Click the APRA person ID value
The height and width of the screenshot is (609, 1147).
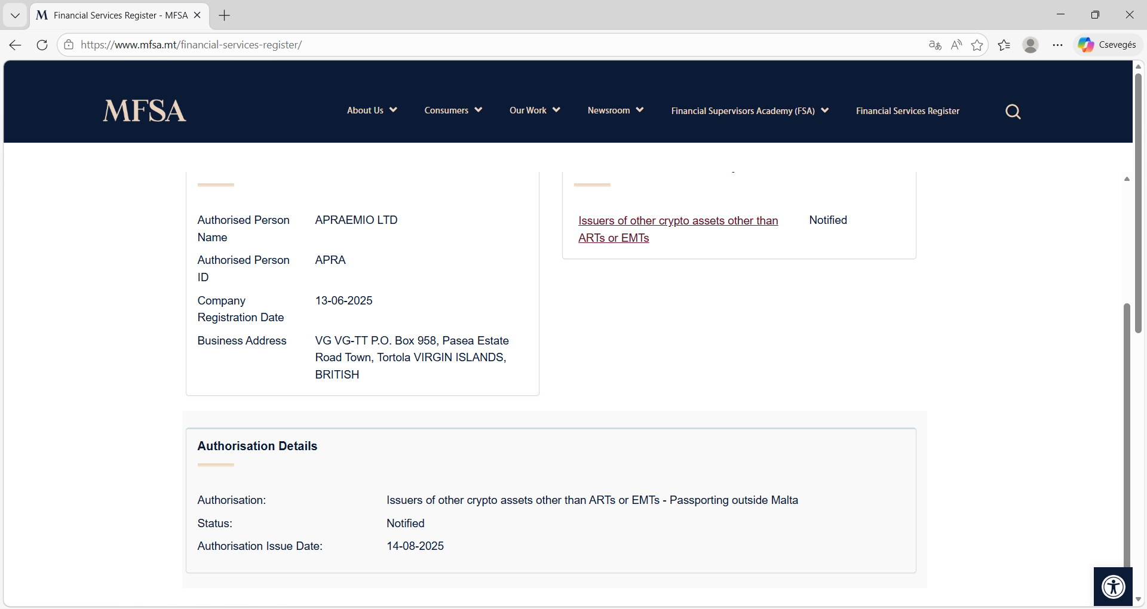pyautogui.click(x=330, y=260)
